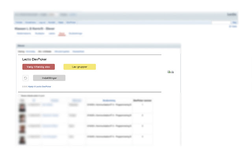The width and height of the screenshot is (252, 157).
Task: Click the Excel export icon
Action: (169, 72)
